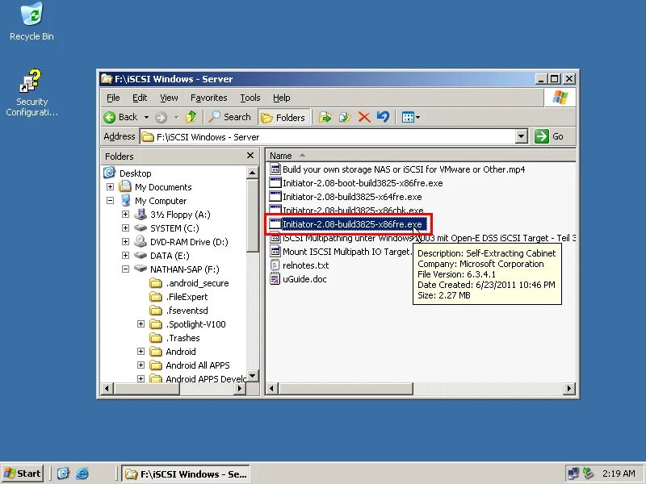Screen dimensions: 646x484
Task: Expand My Documents tree node
Action: pyautogui.click(x=110, y=187)
